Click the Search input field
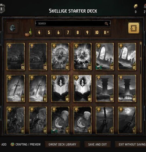The height and width of the screenshot is (152, 146). (73, 24)
